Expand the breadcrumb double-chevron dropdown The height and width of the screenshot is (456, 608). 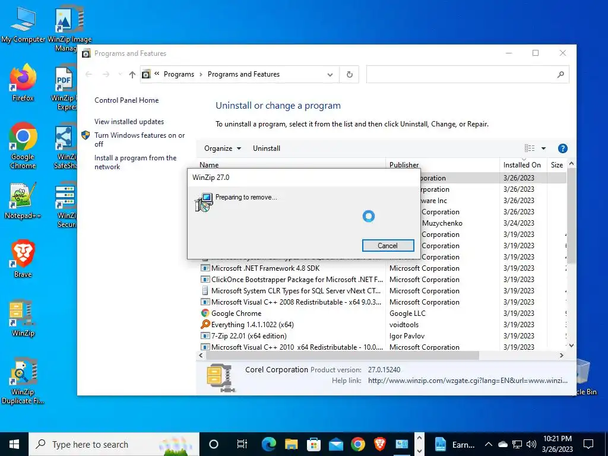tap(157, 74)
